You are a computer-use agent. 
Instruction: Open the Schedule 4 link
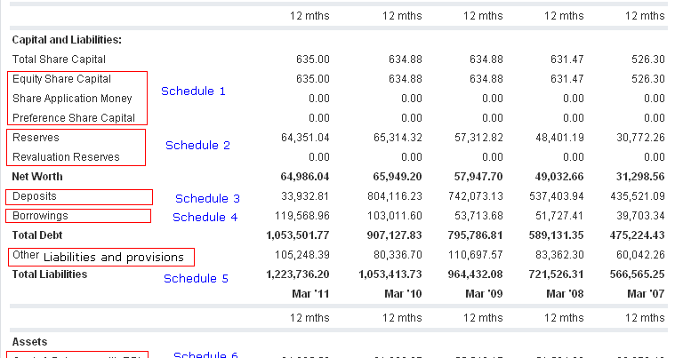(x=205, y=217)
